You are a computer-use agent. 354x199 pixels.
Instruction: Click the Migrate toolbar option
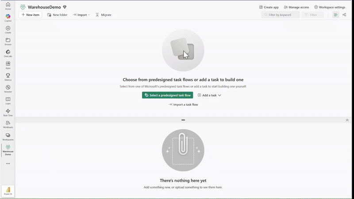click(104, 15)
